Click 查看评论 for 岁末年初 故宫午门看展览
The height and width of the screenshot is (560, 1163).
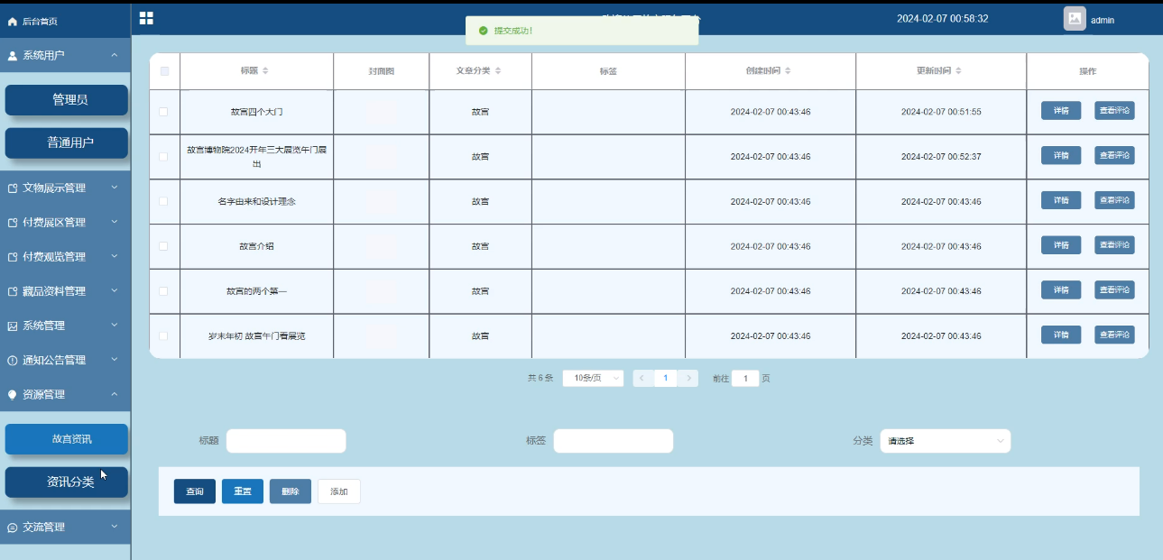1115,335
